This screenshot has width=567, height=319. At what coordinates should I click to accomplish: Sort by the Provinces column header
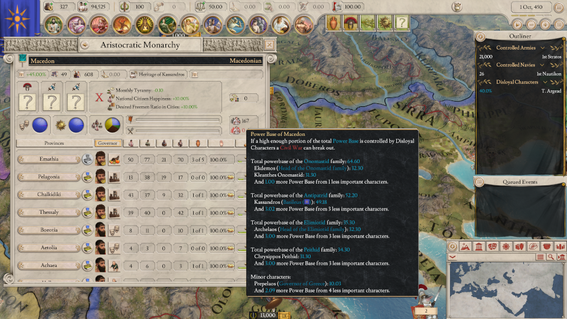click(54, 143)
